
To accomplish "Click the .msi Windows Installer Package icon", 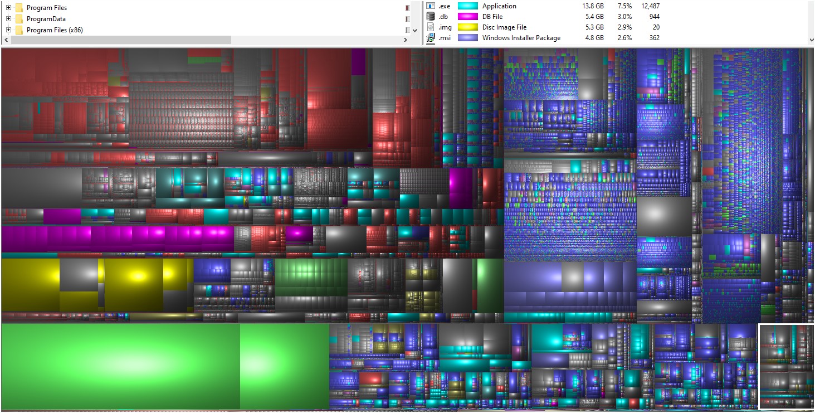I will [430, 37].
